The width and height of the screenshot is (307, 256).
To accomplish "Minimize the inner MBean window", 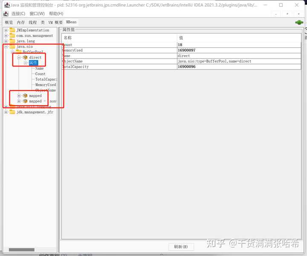I will pos(276,14).
